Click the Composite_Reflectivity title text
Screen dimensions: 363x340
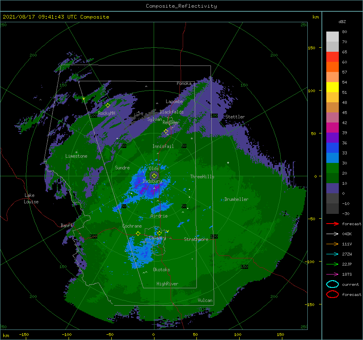181,6
